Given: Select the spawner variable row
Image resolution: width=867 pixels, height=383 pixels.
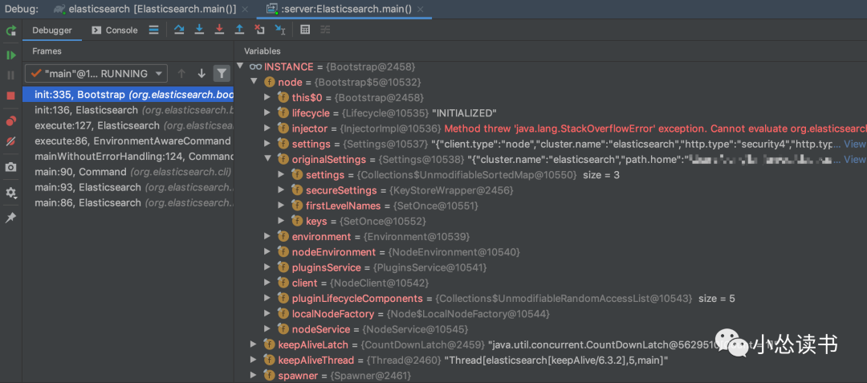Looking at the screenshot, I should pyautogui.click(x=551, y=376).
